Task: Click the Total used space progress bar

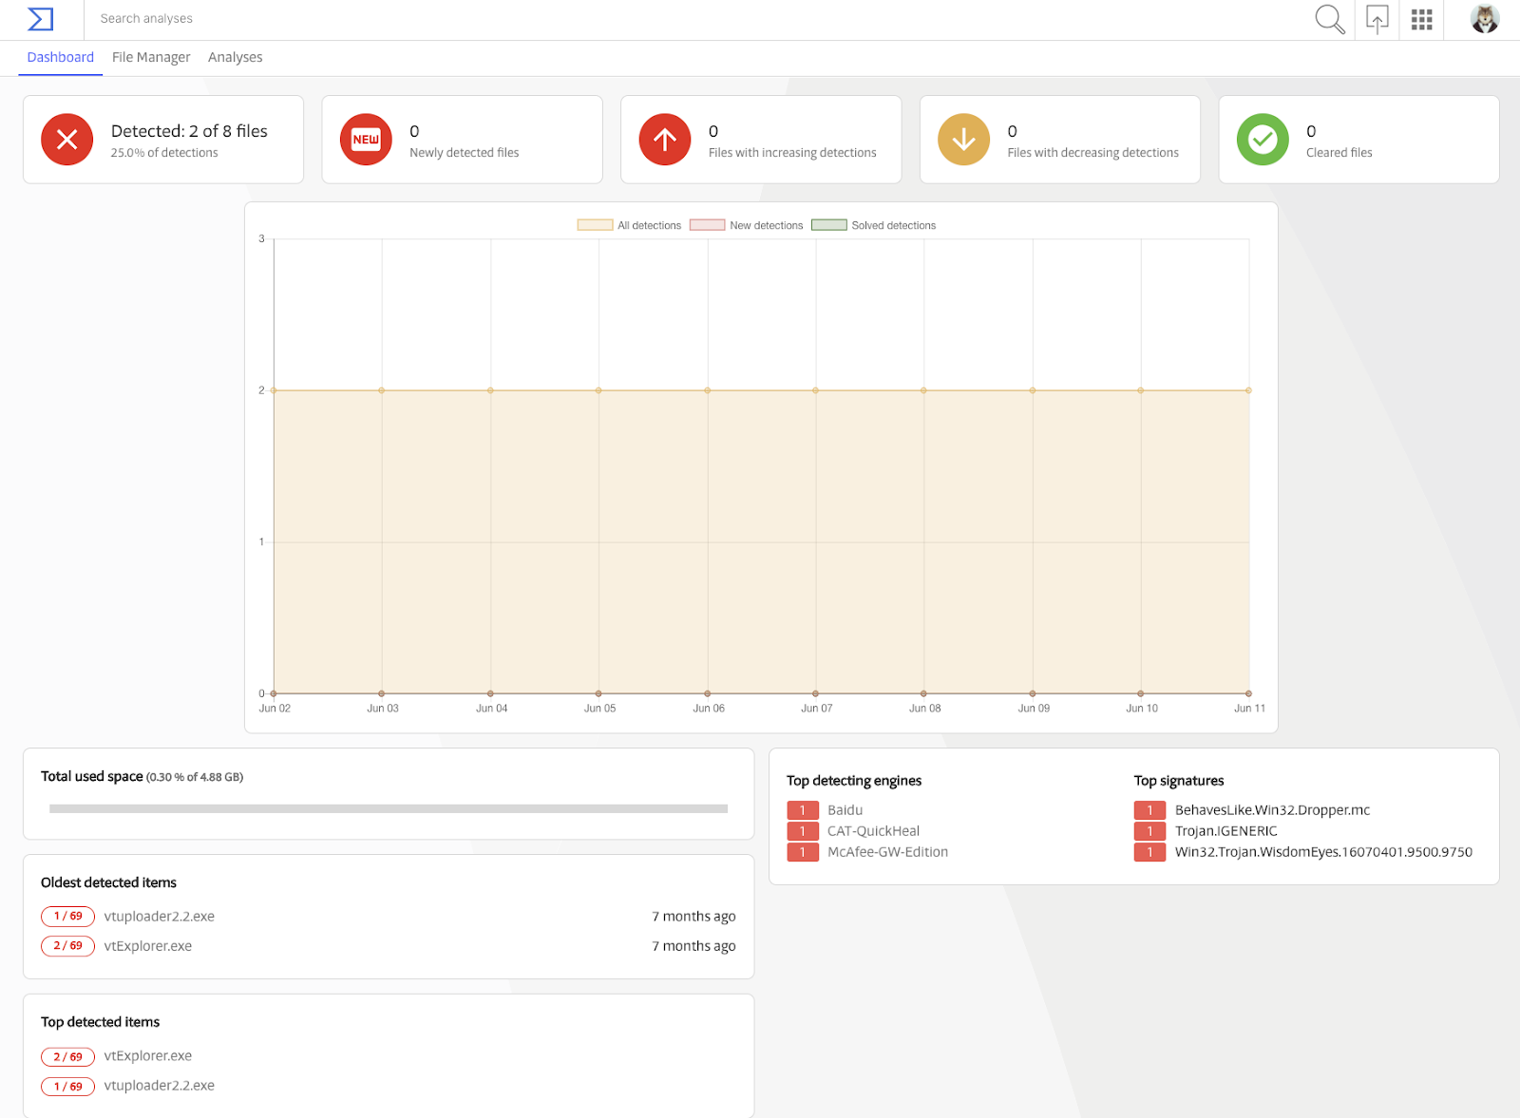Action: [389, 809]
